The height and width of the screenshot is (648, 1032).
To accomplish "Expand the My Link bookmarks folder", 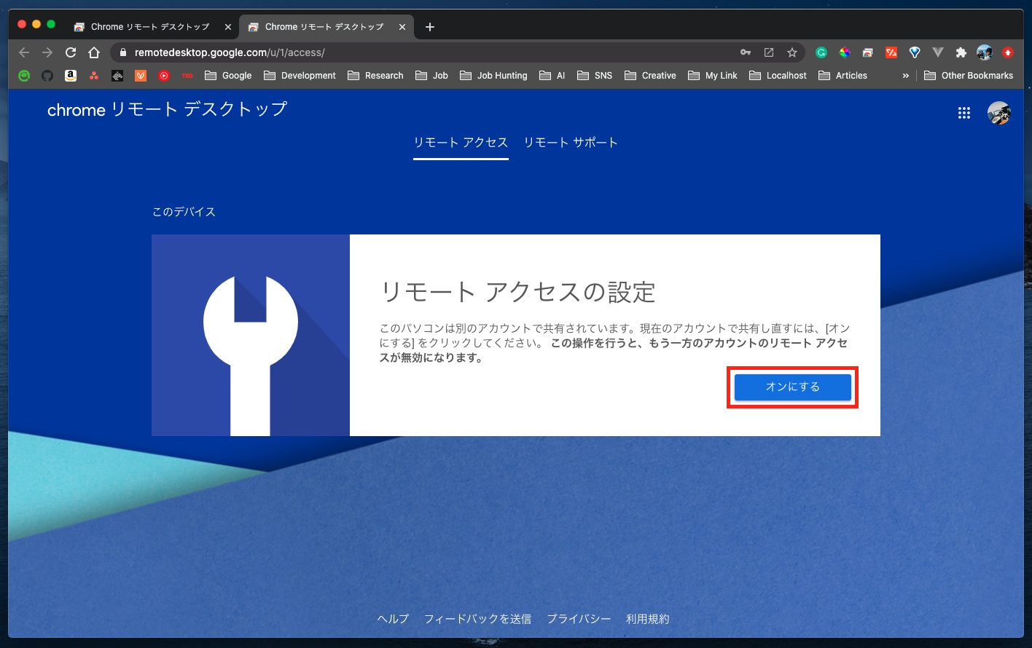I will click(x=713, y=76).
